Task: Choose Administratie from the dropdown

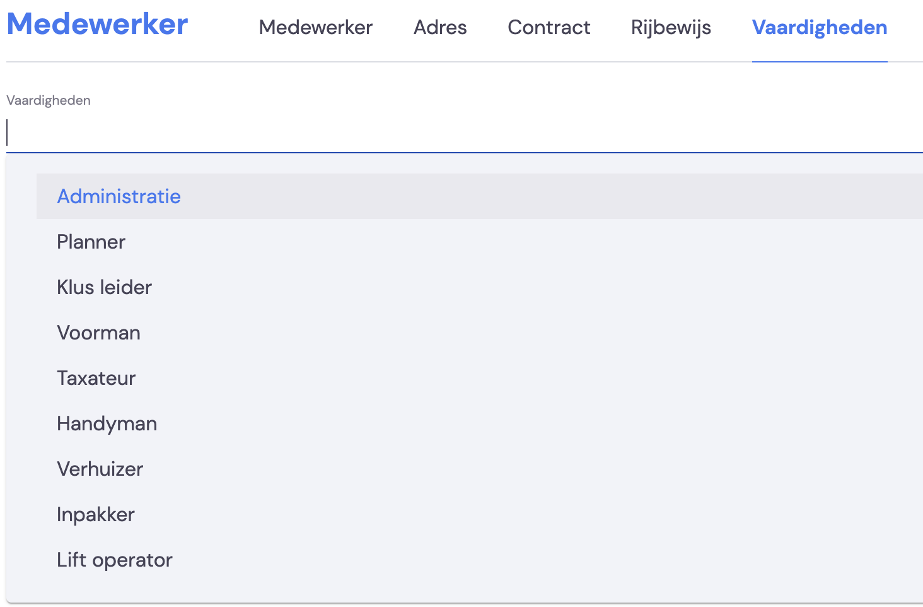Action: [480, 196]
